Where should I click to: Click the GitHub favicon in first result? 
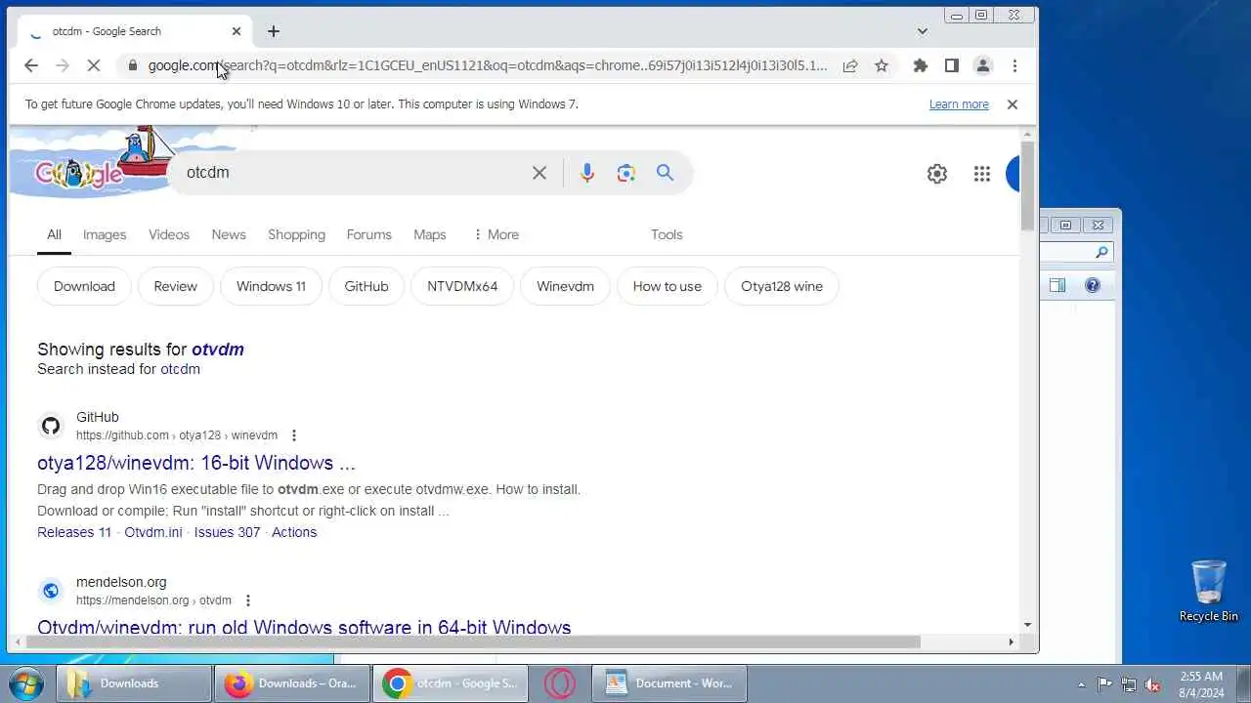pos(51,426)
